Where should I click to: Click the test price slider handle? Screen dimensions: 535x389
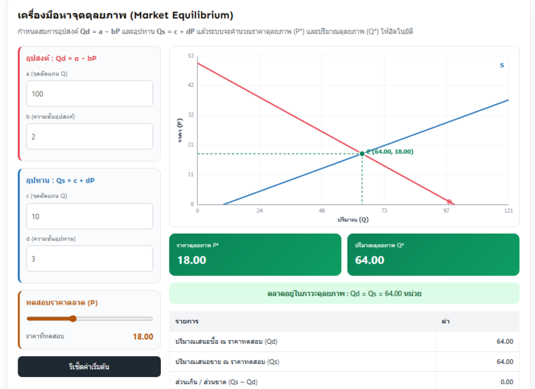(x=73, y=319)
